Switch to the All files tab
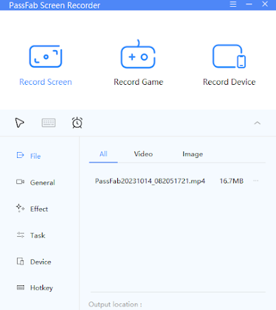The height and width of the screenshot is (310, 276). click(103, 154)
